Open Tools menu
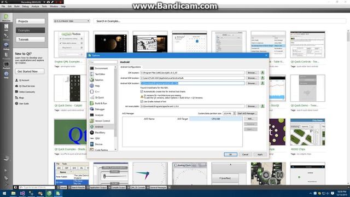This screenshot has width=350, height=197. tap(44, 7)
